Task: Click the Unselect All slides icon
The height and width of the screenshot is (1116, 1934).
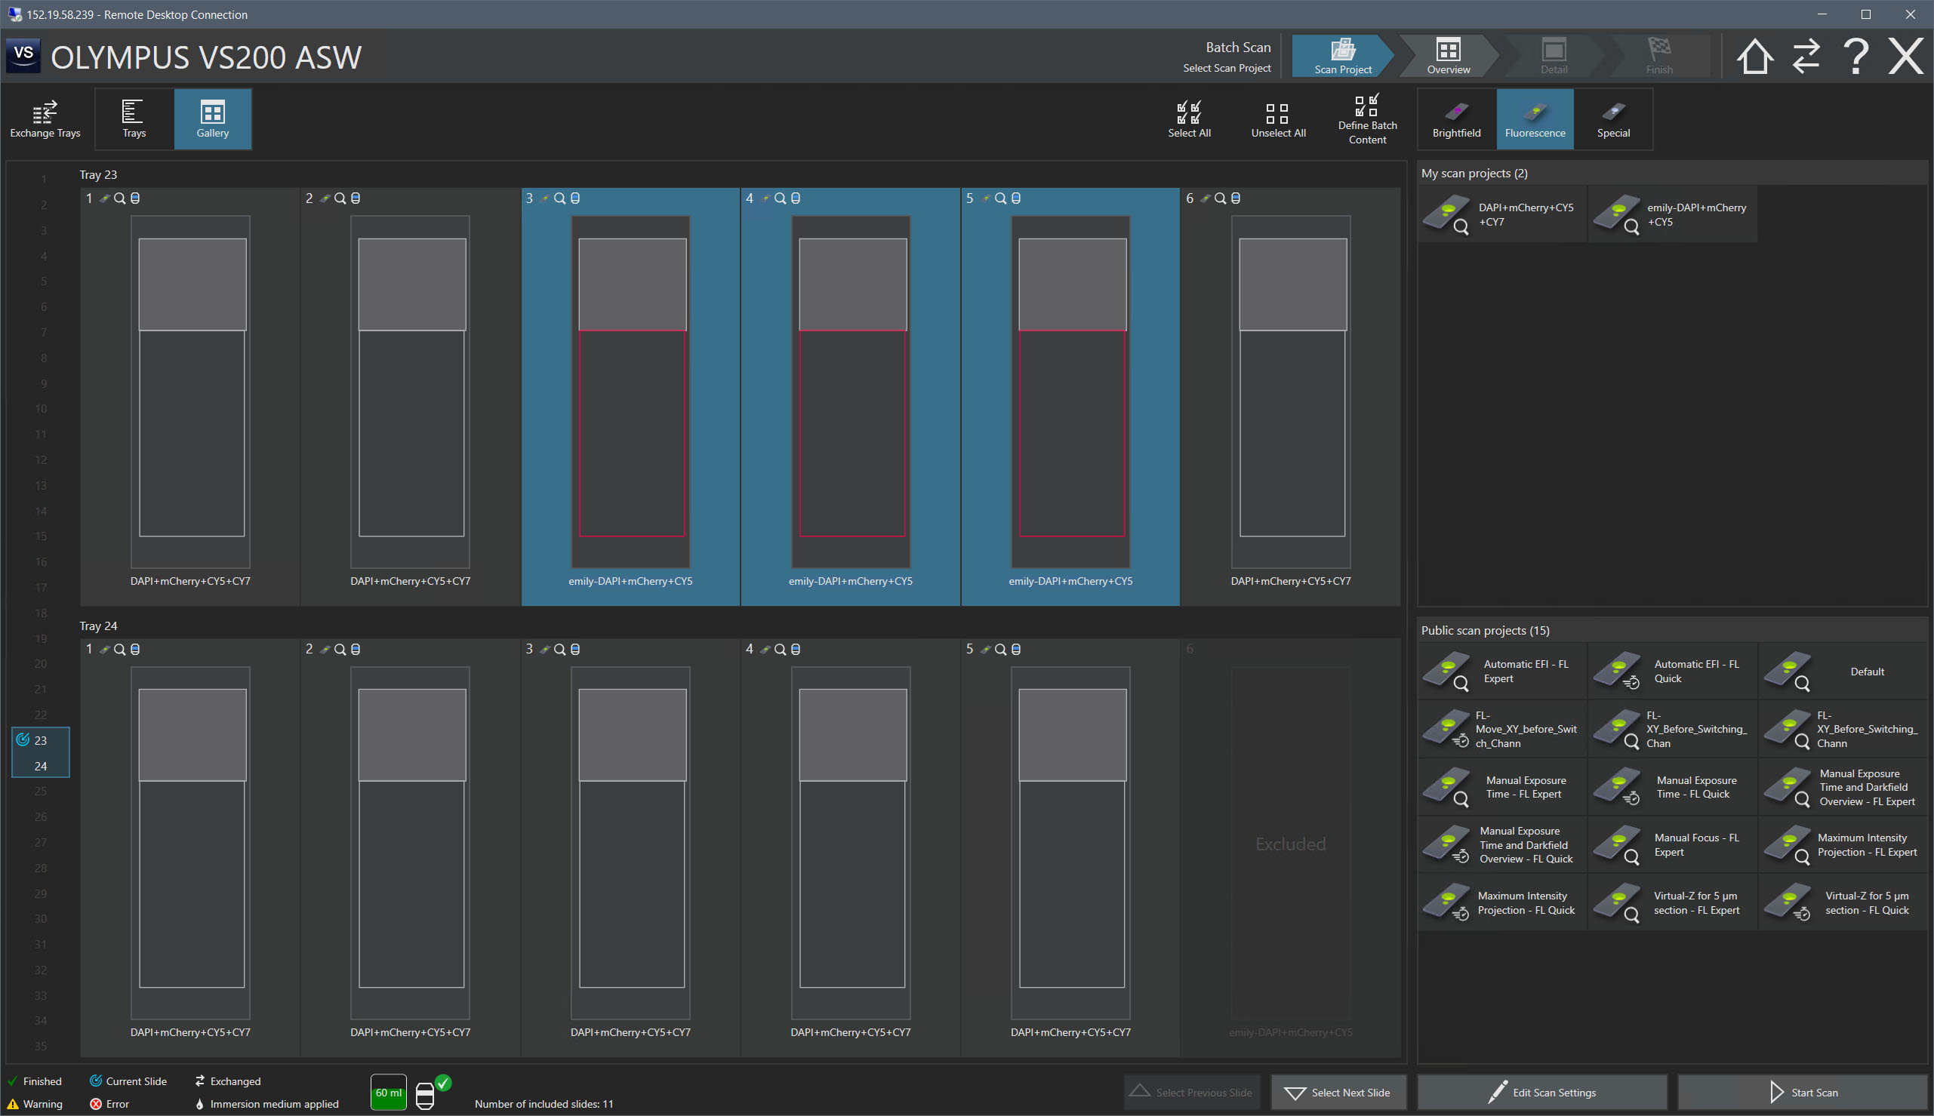Action: pos(1278,118)
